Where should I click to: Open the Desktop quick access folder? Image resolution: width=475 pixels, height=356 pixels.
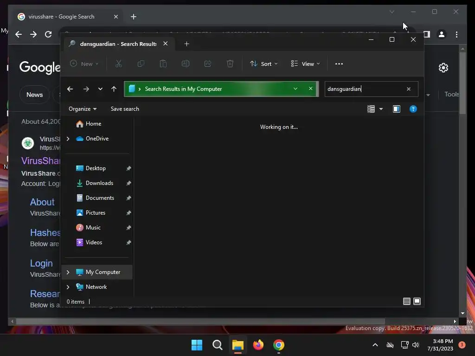96,168
